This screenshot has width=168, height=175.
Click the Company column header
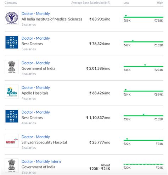point(11,3)
